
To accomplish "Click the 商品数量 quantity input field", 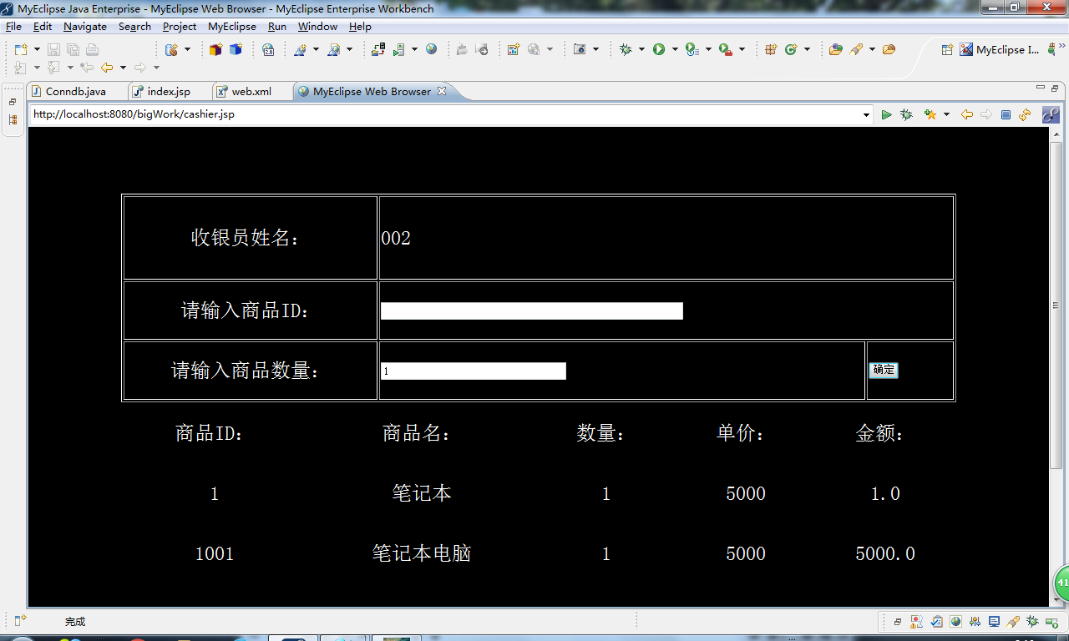I will pyautogui.click(x=474, y=371).
